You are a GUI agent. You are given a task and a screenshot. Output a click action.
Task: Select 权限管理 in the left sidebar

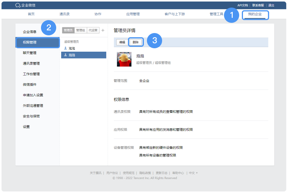38,42
